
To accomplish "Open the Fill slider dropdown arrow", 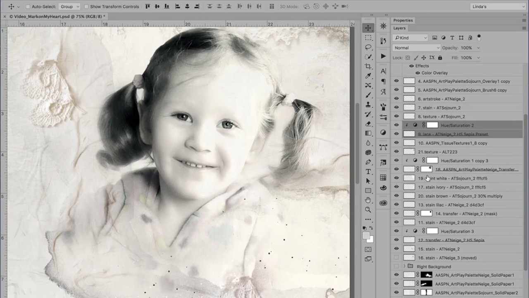I will (478, 58).
